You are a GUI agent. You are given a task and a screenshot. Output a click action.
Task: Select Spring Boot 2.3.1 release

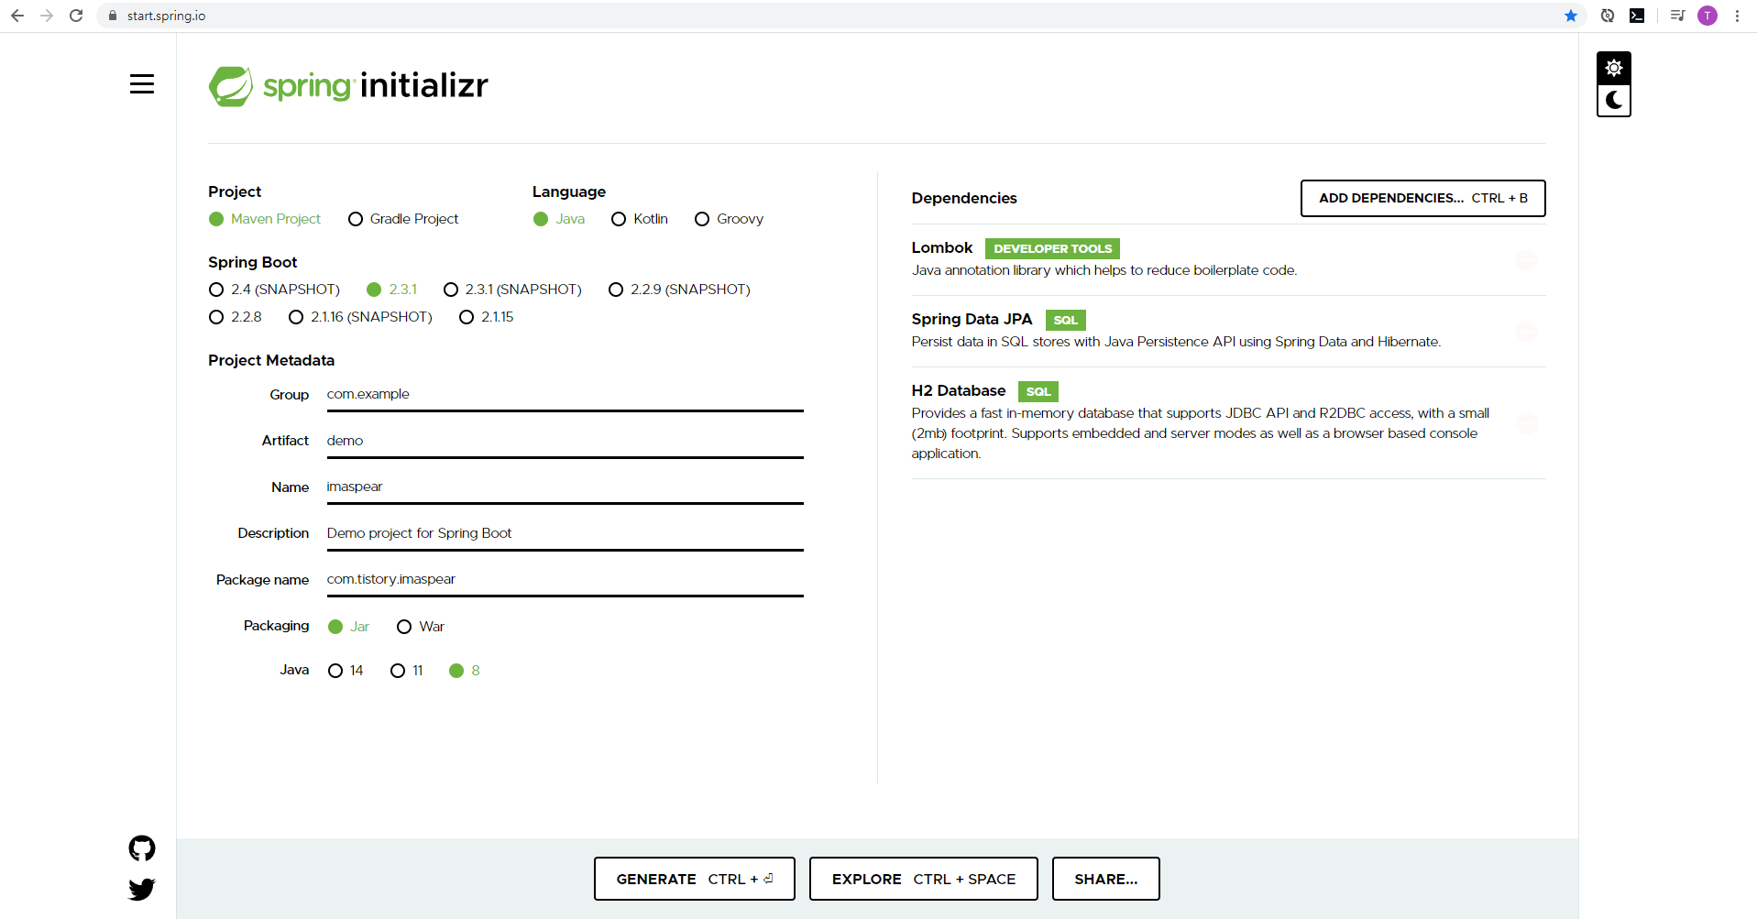[392, 290]
